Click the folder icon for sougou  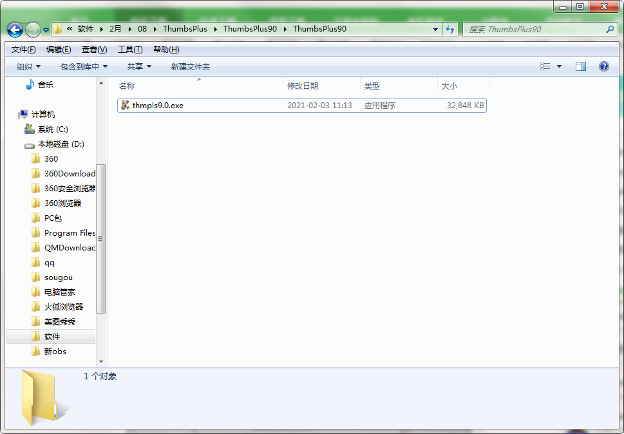[36, 277]
